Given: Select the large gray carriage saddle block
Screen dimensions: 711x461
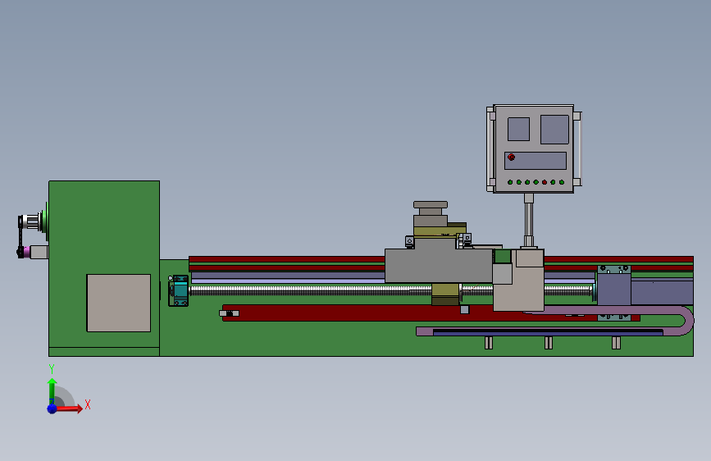Looking at the screenshot, I should (x=439, y=266).
